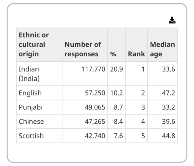Screen dimensions: 194x166
Task: Select the "Scottish" row label
Action: coord(31,136)
